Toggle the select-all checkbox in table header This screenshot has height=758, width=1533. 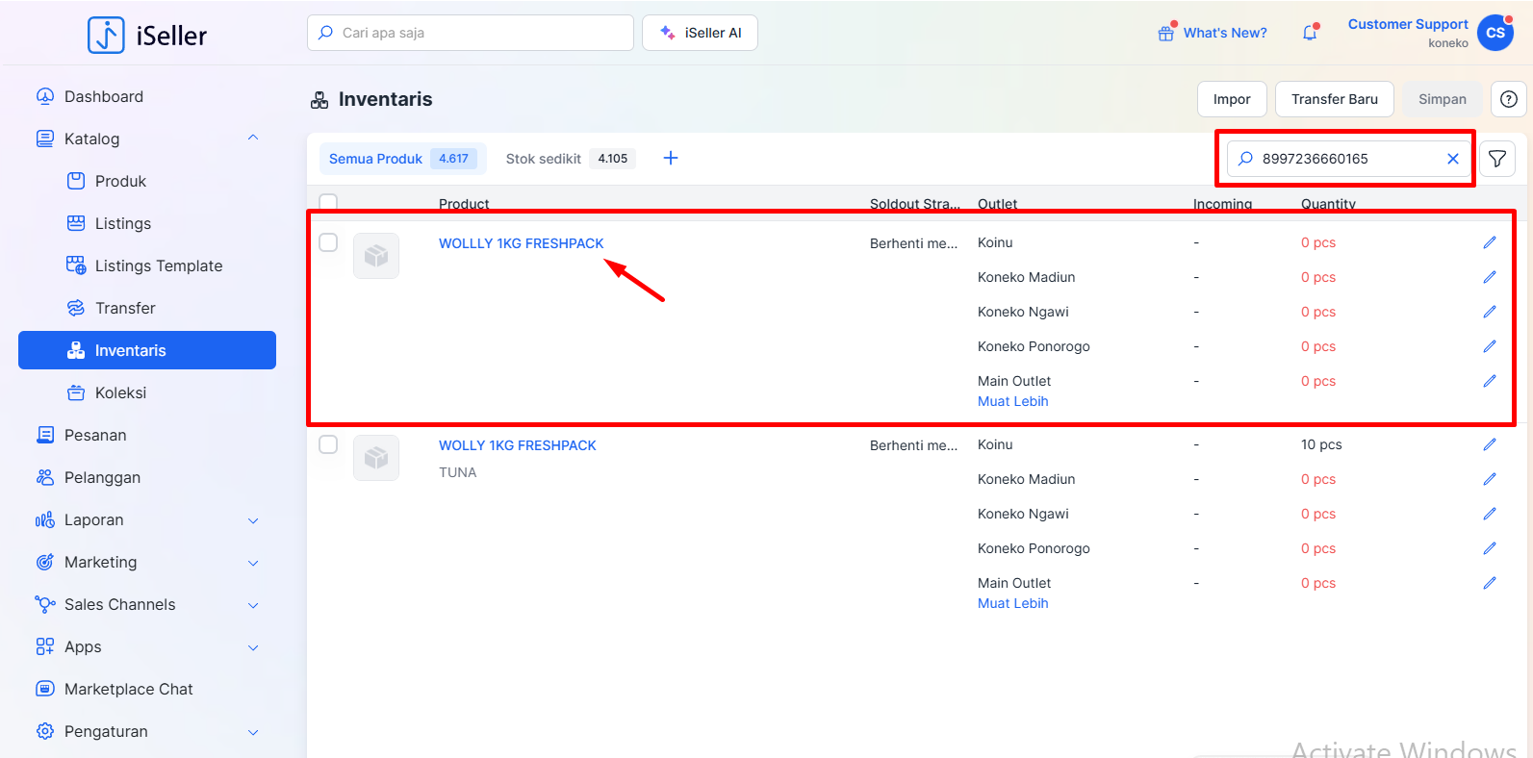pyautogui.click(x=328, y=202)
